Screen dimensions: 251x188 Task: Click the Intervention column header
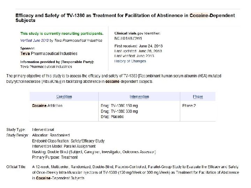click(x=139, y=96)
